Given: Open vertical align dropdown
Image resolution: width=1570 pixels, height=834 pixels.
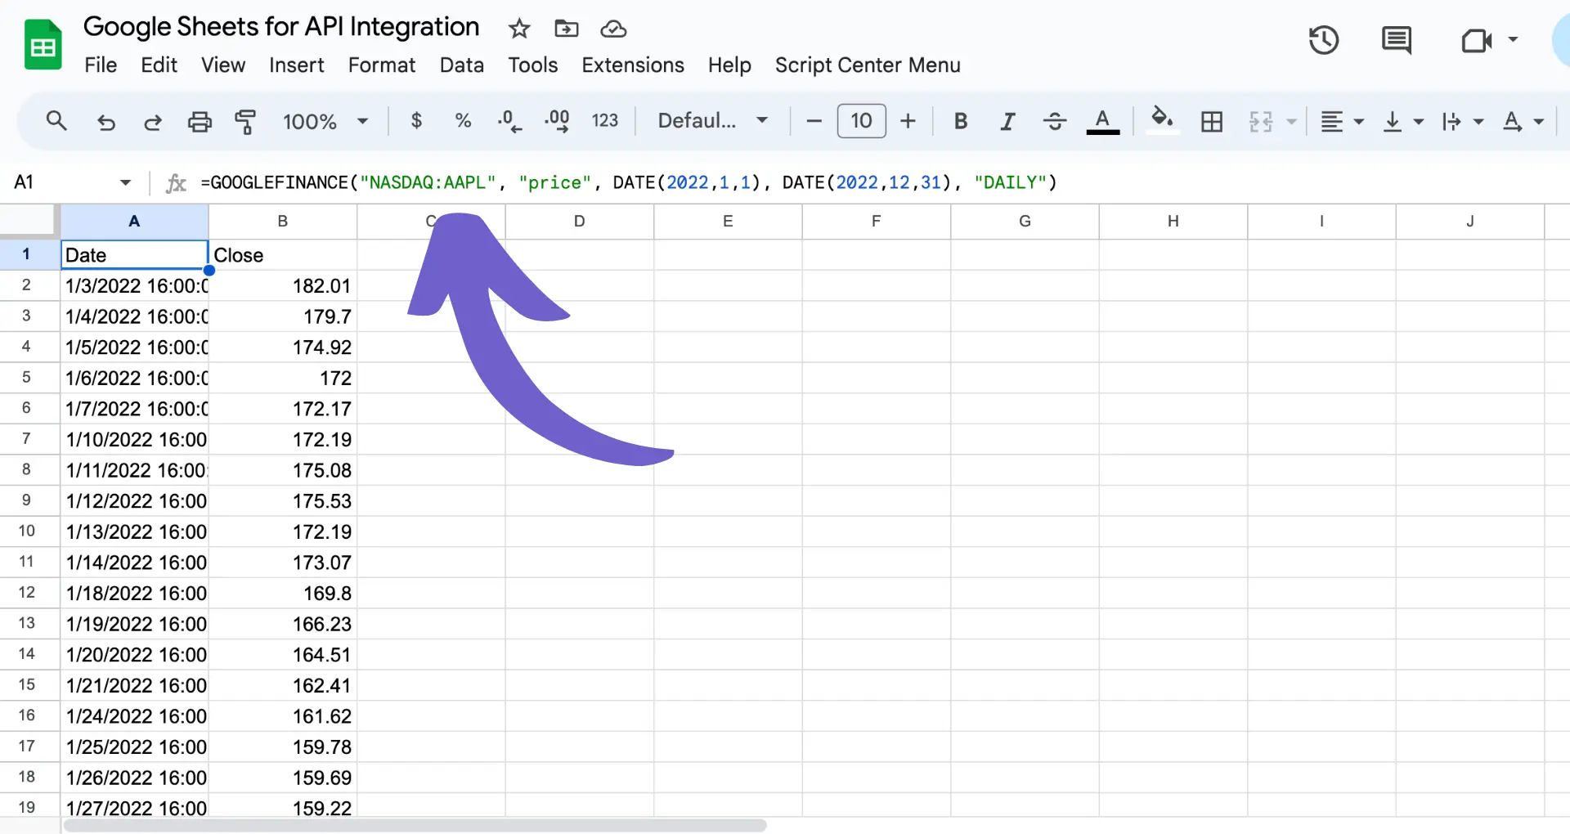Looking at the screenshot, I should (1402, 122).
